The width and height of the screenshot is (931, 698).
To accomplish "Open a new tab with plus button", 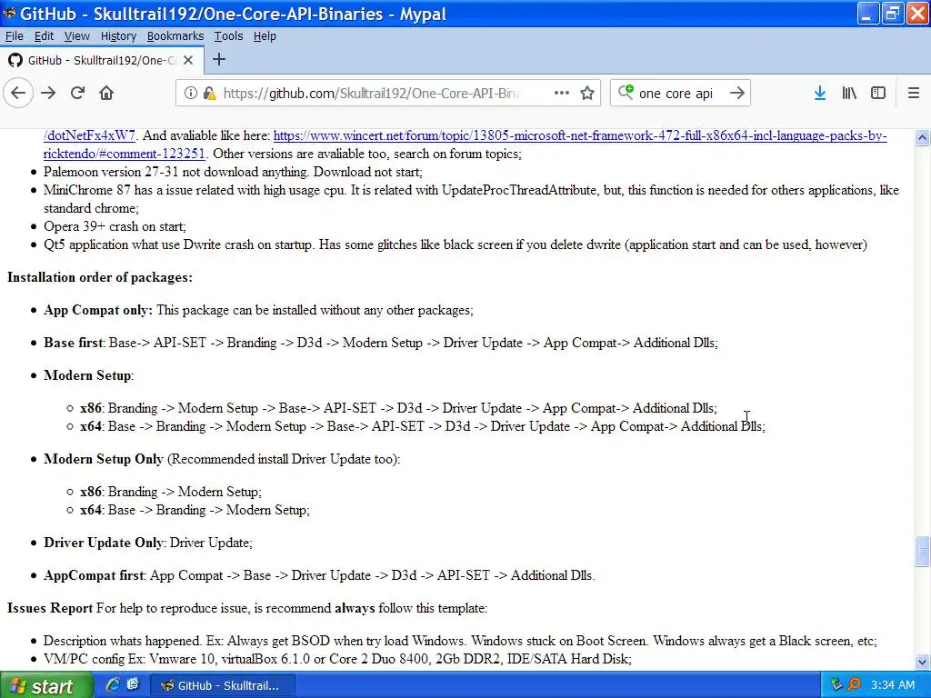I will tap(219, 59).
